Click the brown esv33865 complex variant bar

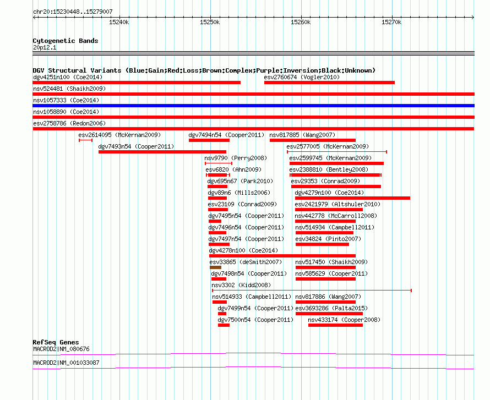[215, 267]
